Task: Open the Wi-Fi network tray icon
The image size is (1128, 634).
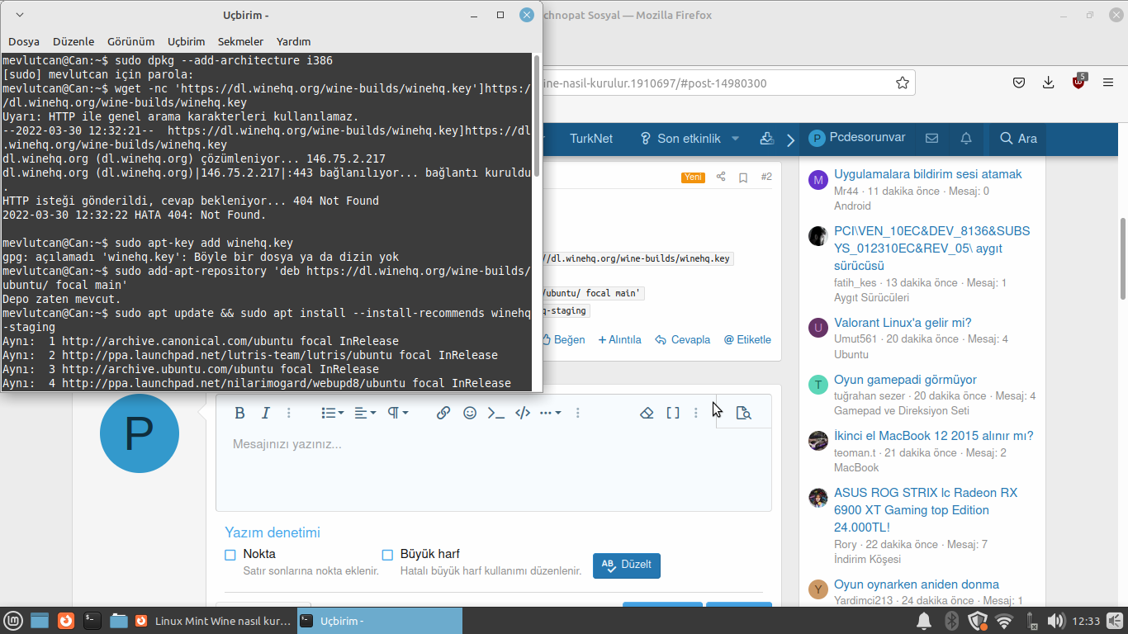Action: [1004, 621]
